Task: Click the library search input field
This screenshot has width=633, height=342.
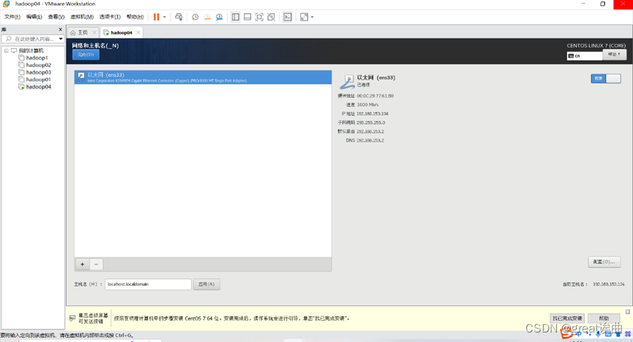Action: tap(32, 39)
